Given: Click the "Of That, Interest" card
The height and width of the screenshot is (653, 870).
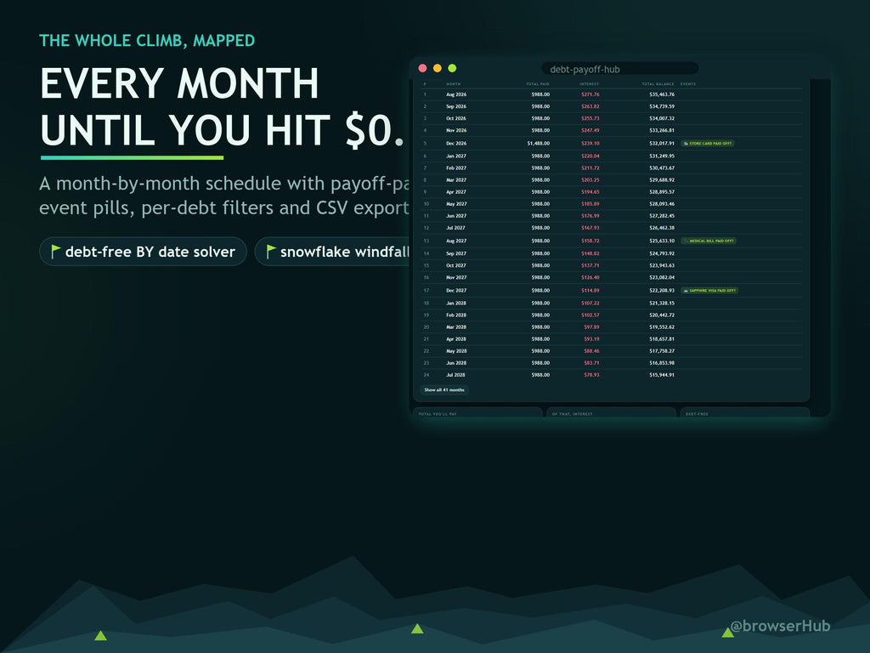Looking at the screenshot, I should tap(612, 412).
